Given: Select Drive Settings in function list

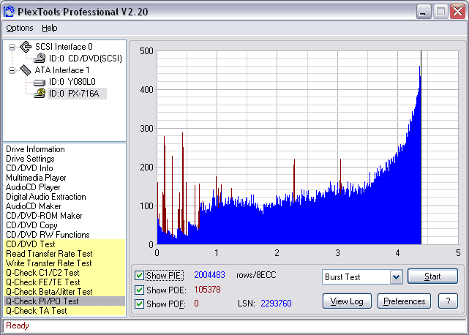Looking at the screenshot, I should coord(30,159).
